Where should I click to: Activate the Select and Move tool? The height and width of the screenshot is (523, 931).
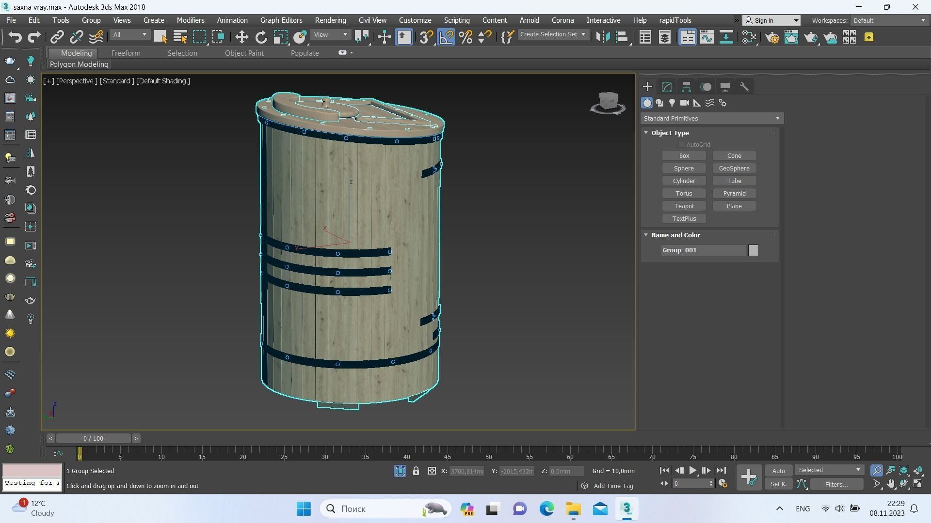241,37
